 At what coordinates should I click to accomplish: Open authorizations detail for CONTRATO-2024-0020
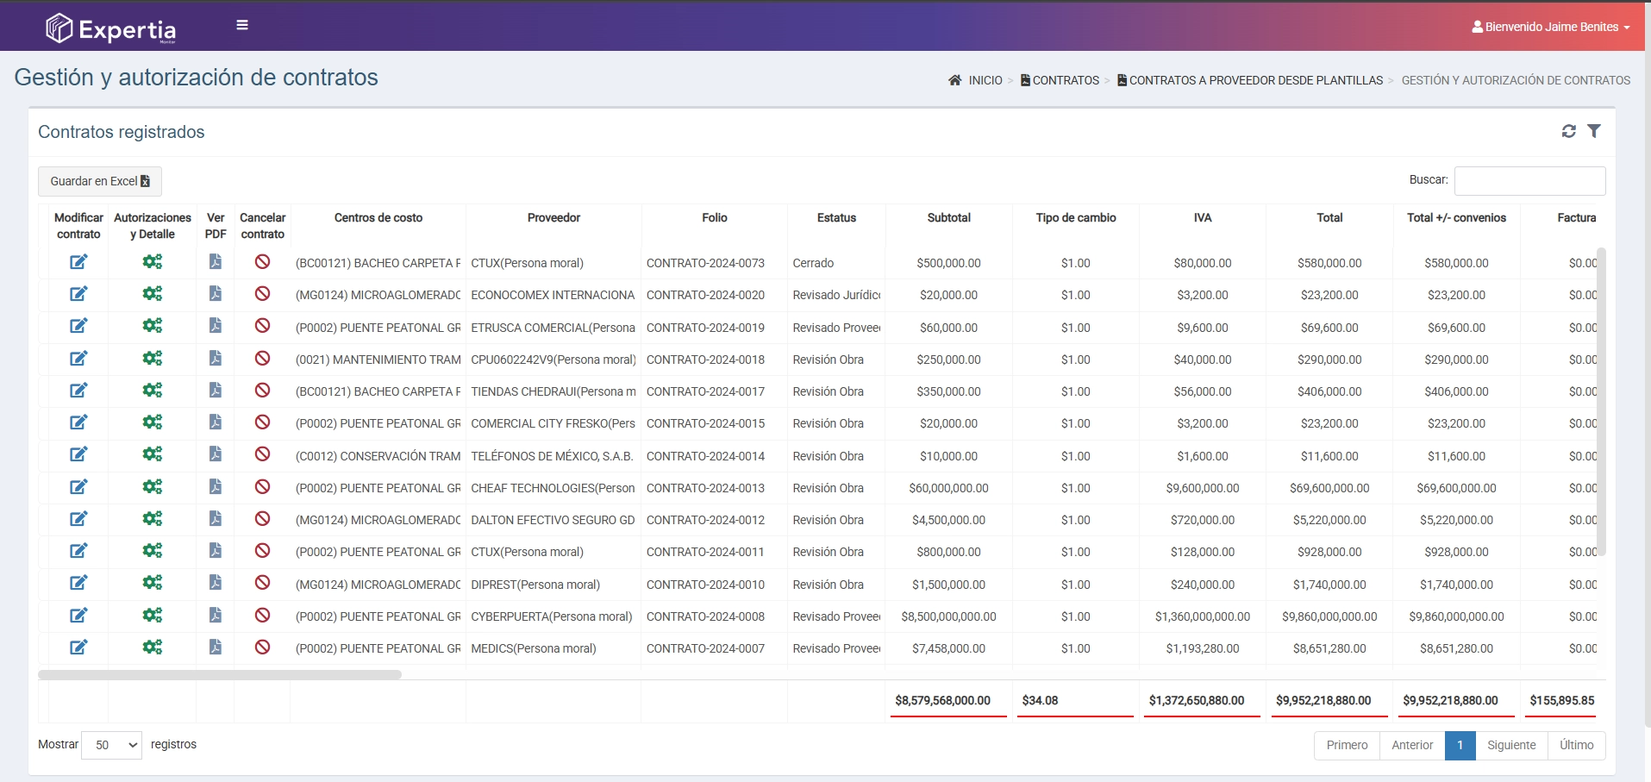tap(153, 294)
